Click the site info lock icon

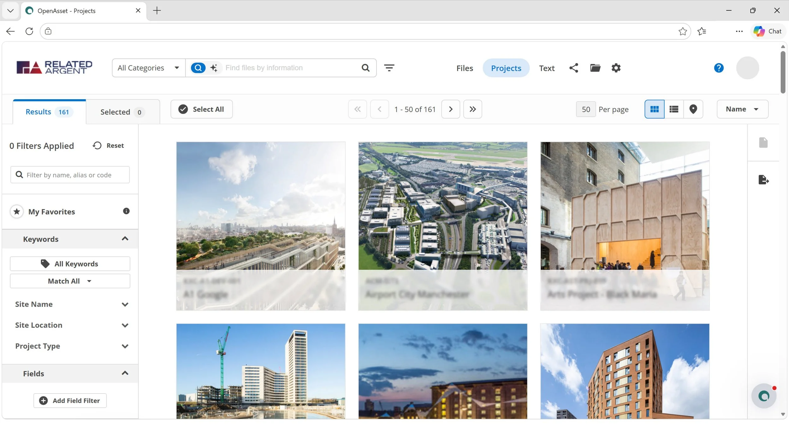(x=48, y=31)
